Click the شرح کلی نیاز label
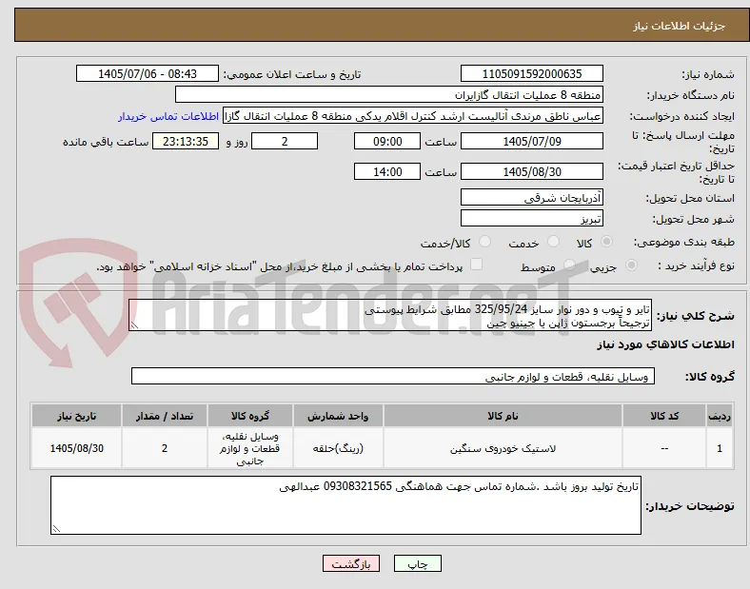 tap(696, 316)
